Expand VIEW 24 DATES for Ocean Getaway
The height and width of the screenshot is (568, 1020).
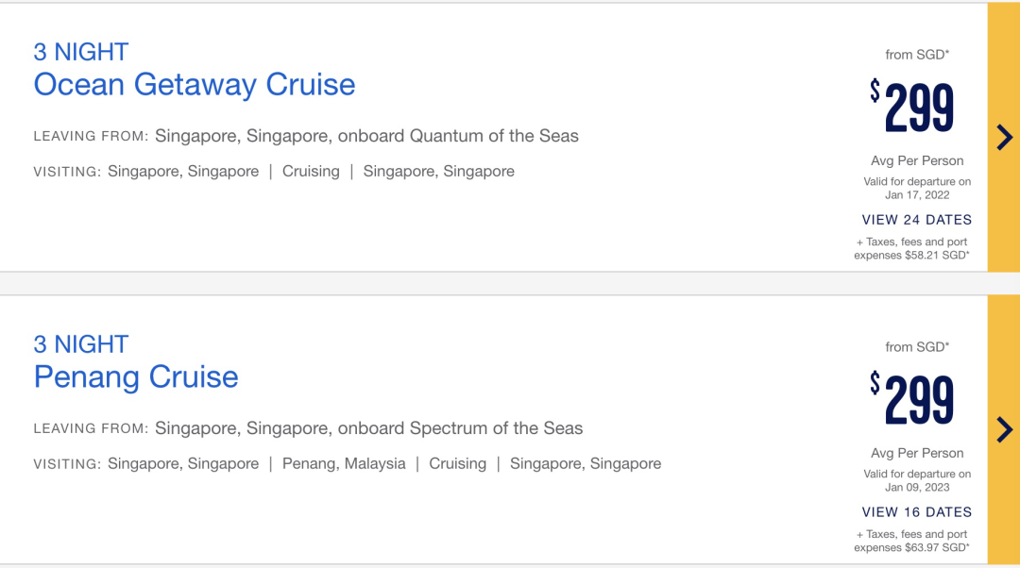[916, 220]
